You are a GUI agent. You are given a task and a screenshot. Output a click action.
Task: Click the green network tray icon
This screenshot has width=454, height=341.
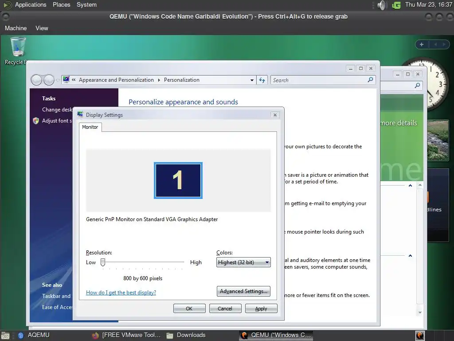tap(396, 5)
